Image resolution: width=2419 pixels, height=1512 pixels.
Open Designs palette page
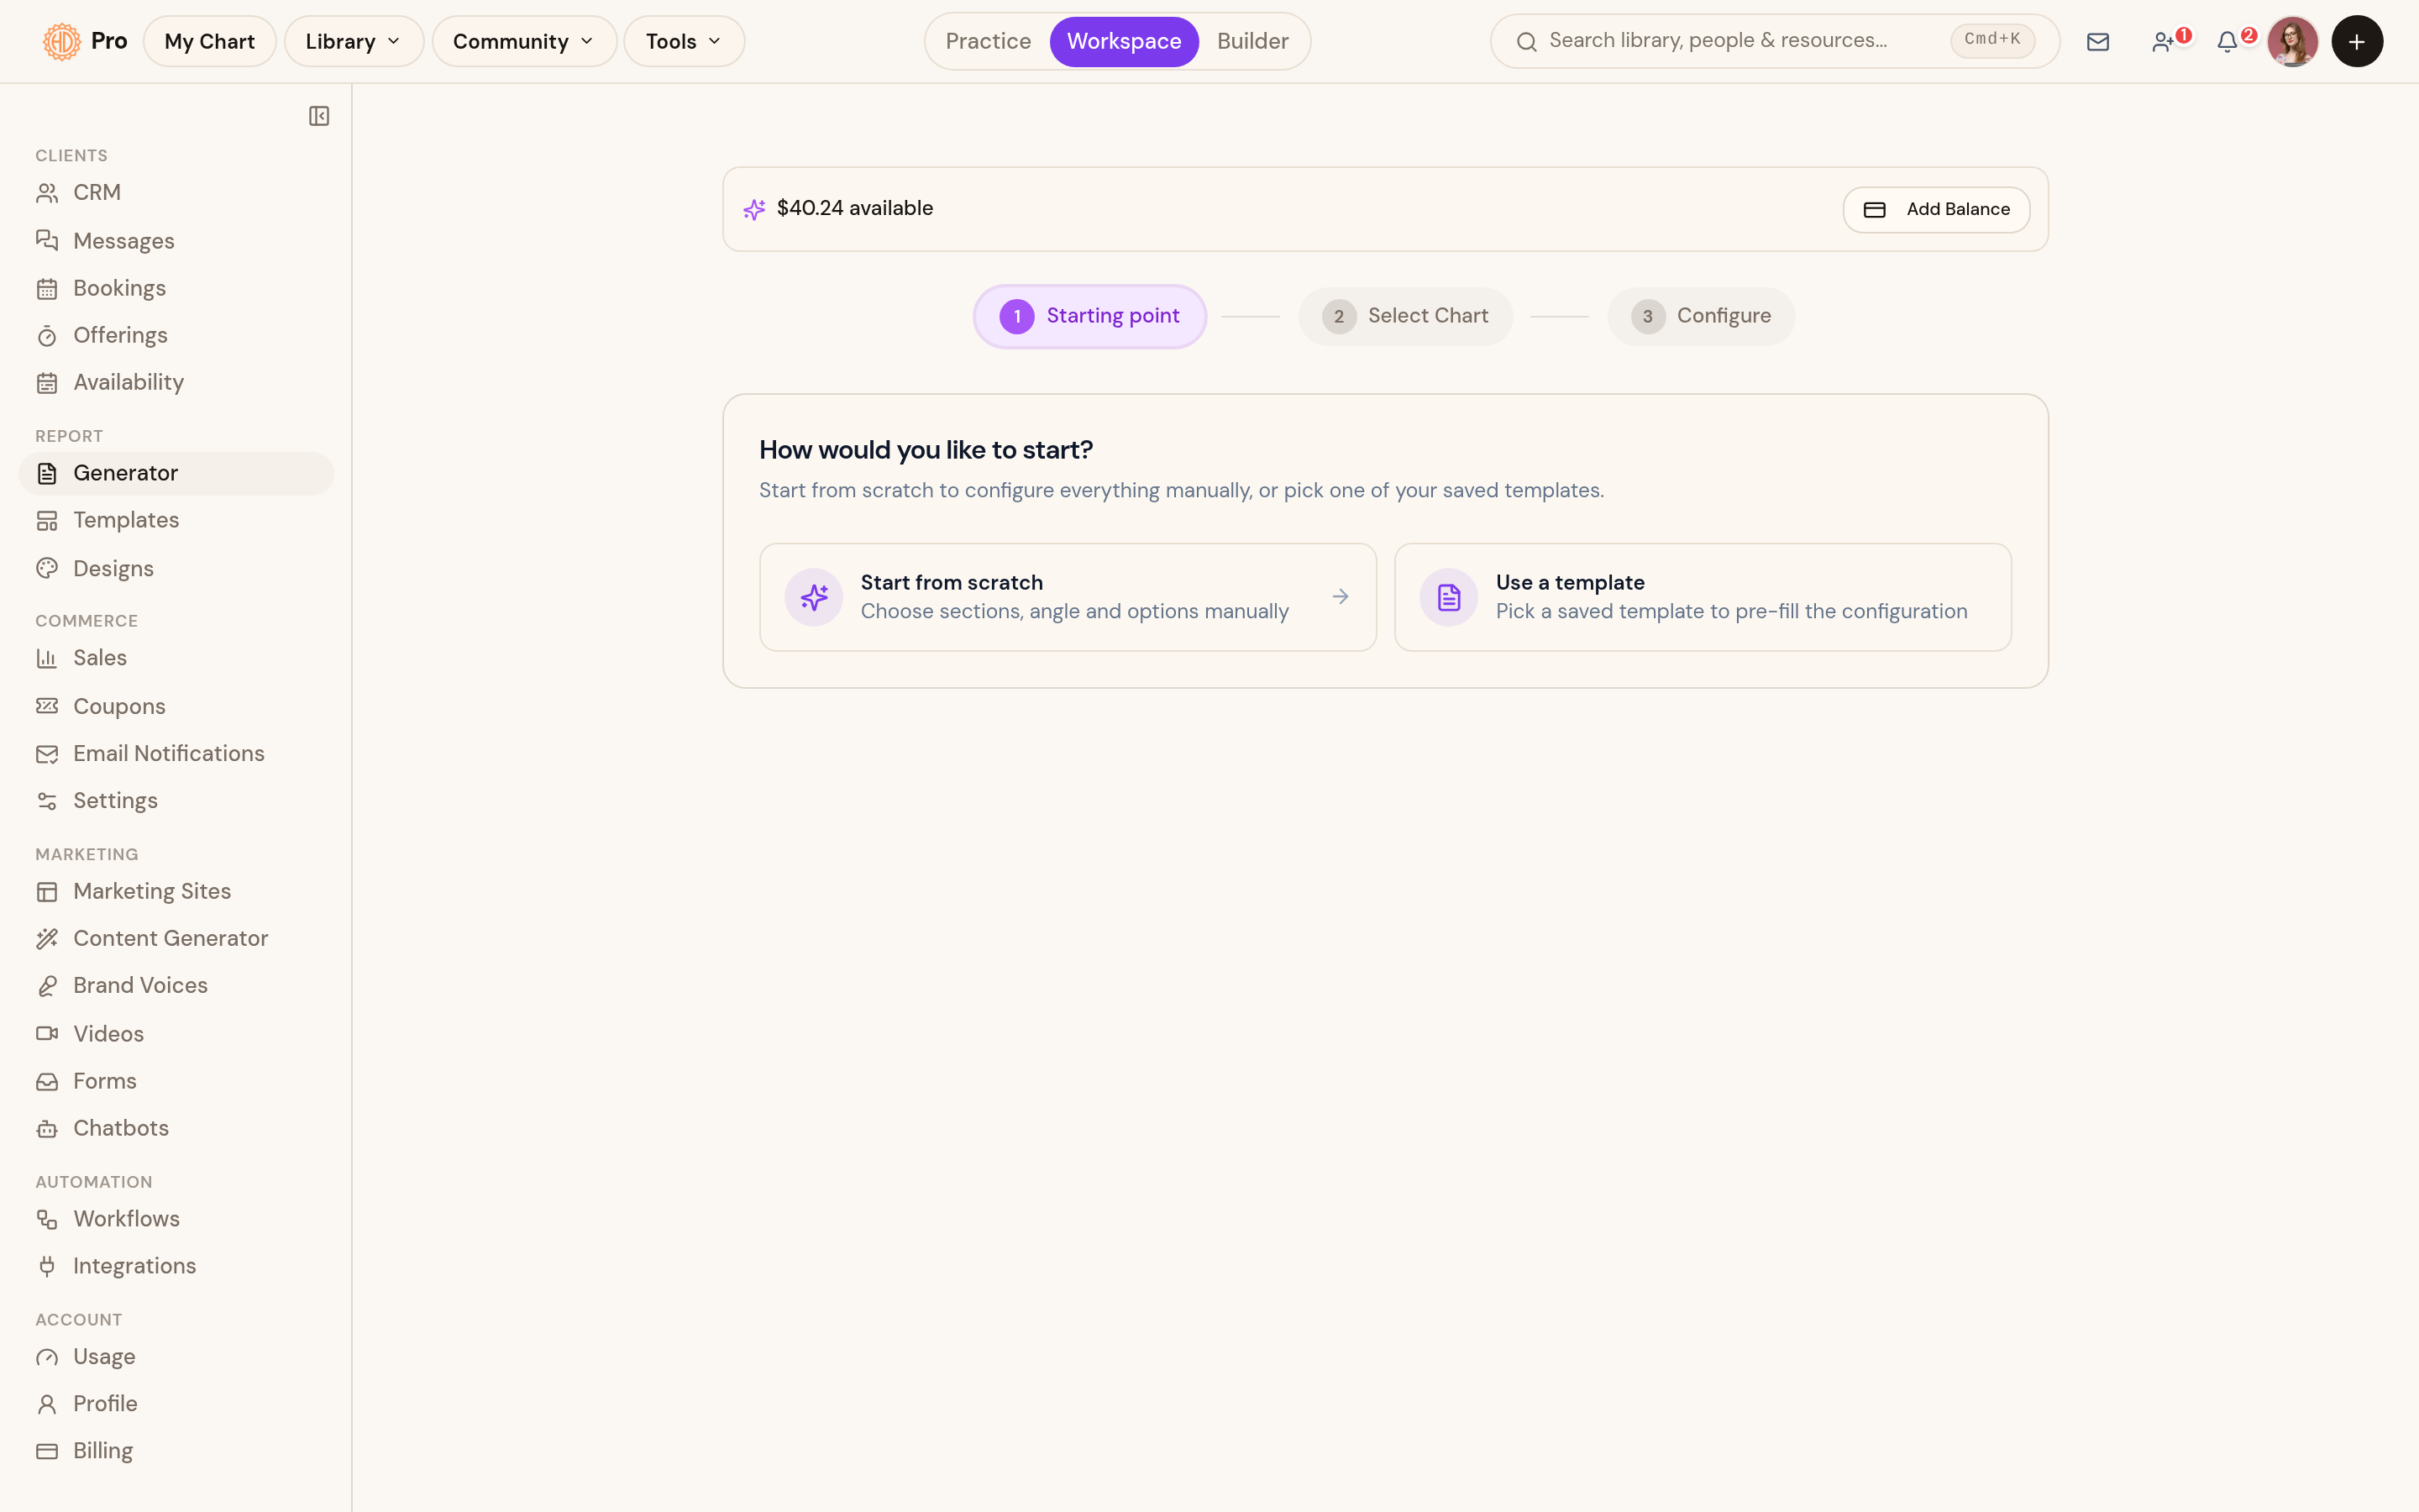click(176, 568)
